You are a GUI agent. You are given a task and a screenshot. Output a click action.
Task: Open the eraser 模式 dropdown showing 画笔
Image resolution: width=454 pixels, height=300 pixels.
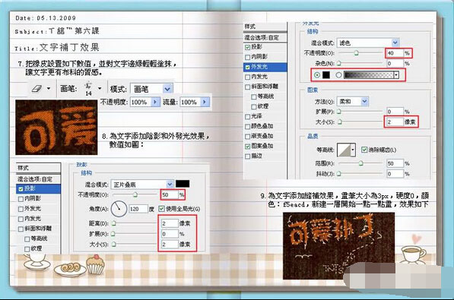click(x=152, y=89)
